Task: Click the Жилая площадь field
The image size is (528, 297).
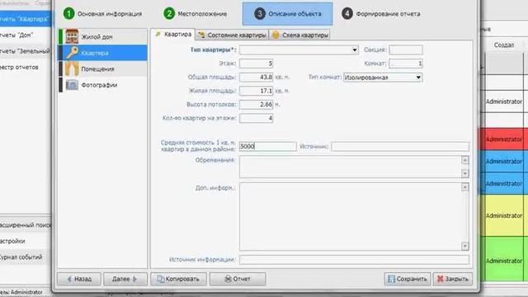Action: 256,91
